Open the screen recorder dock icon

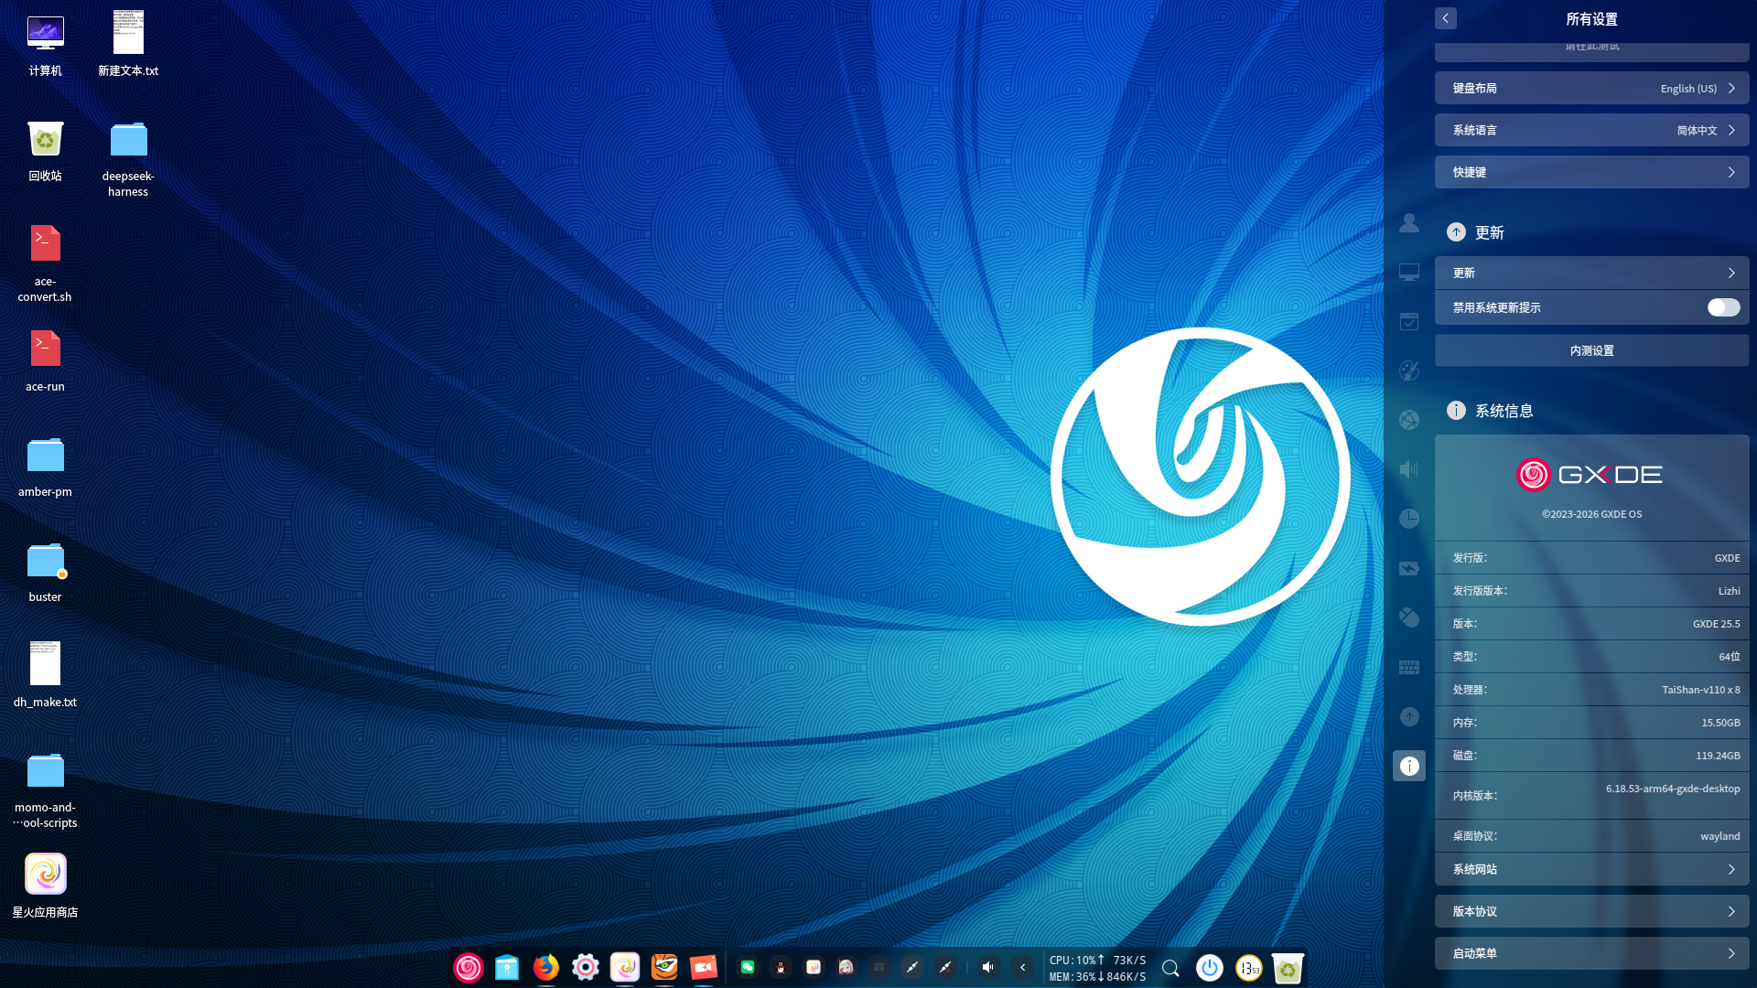704,967
